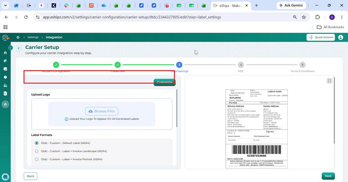Screen dimensions: 348x182
Task: Go back using the chevron beside Carrier Setup
Action: point(19,48)
